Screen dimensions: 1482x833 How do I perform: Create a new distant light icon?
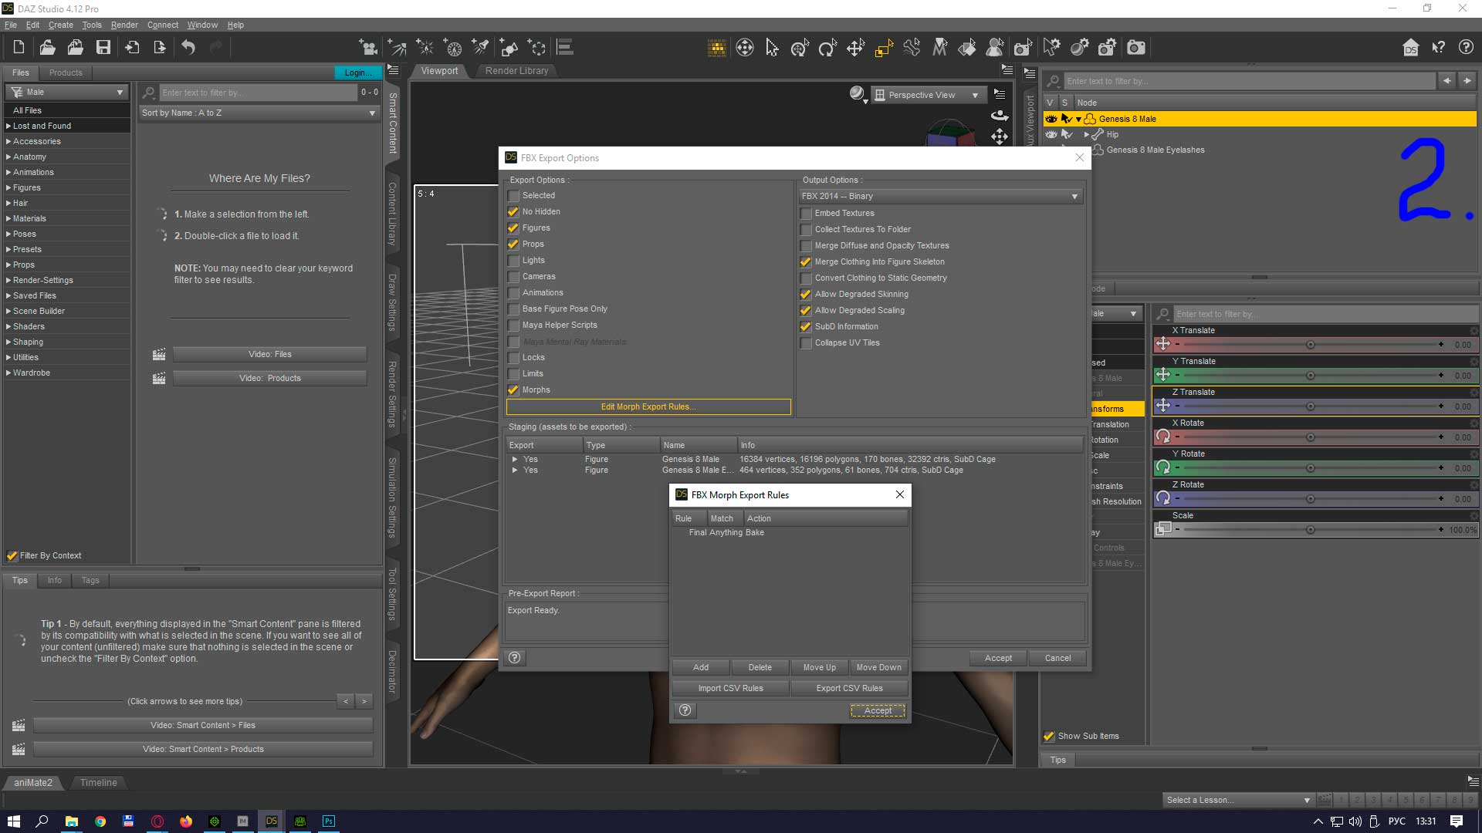click(x=397, y=48)
